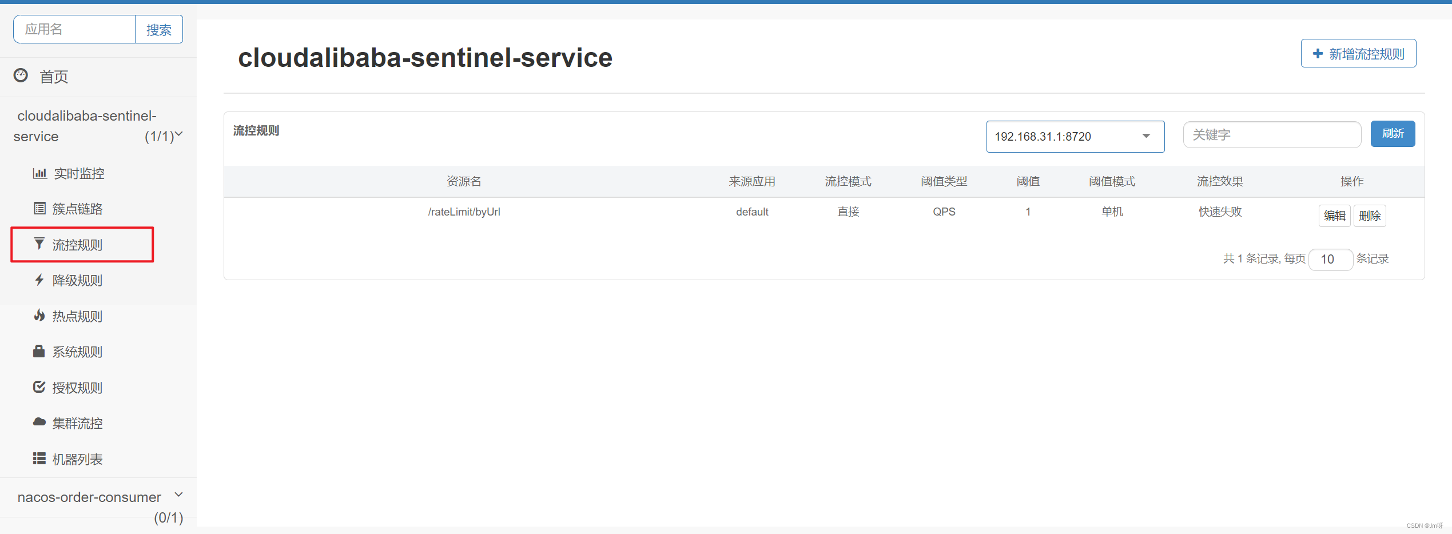Click the plus icon on 新增流控规则
1452x534 pixels.
point(1318,53)
